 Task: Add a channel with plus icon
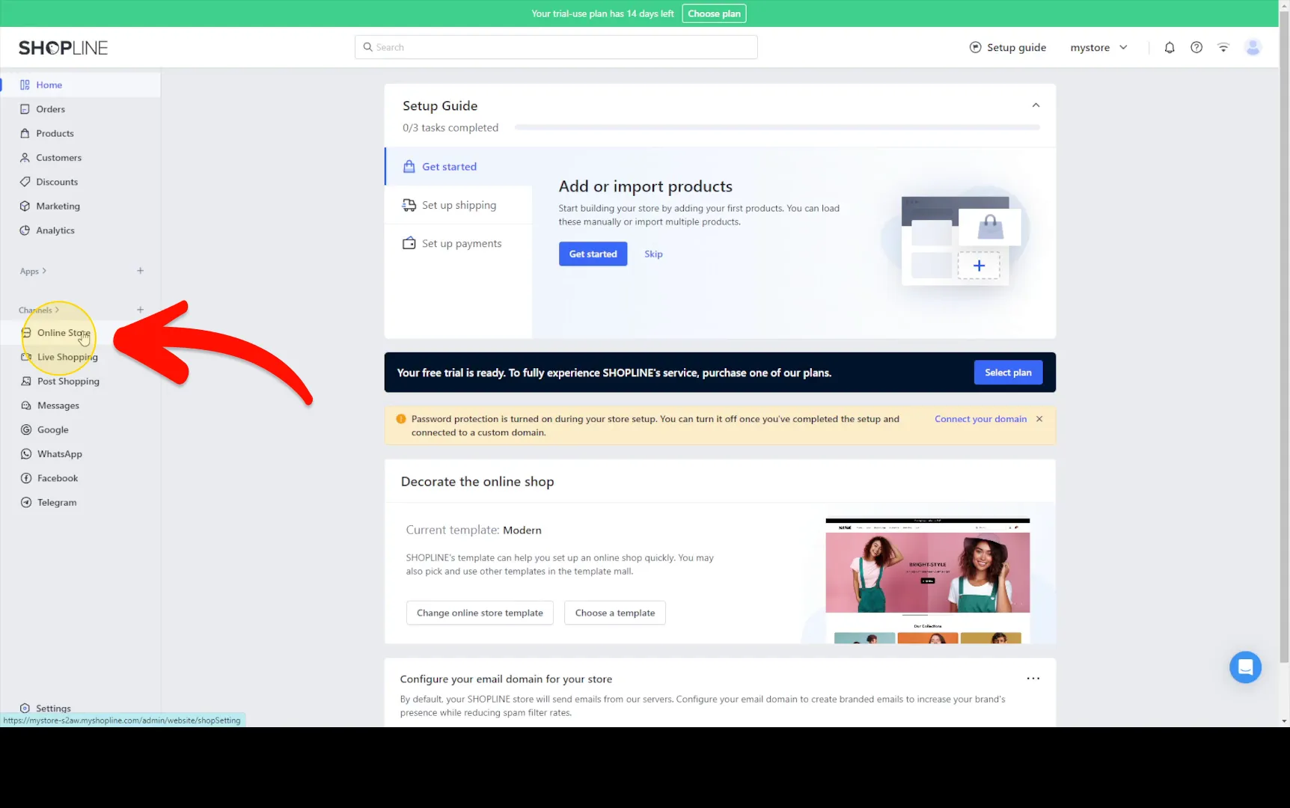[x=140, y=310]
